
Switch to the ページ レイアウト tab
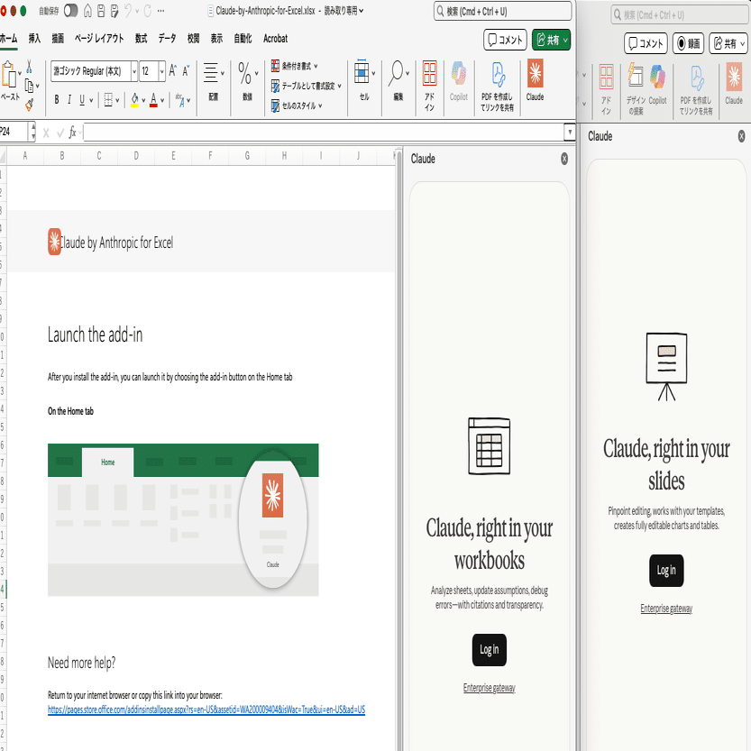click(x=98, y=38)
